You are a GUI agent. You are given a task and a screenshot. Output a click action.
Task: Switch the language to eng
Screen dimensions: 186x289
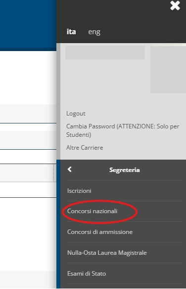(94, 32)
